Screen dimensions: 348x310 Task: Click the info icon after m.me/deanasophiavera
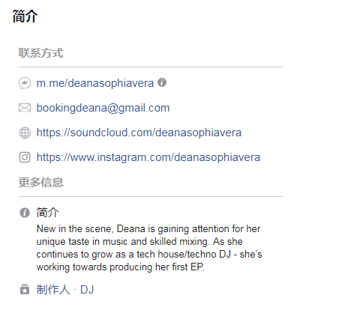(162, 82)
